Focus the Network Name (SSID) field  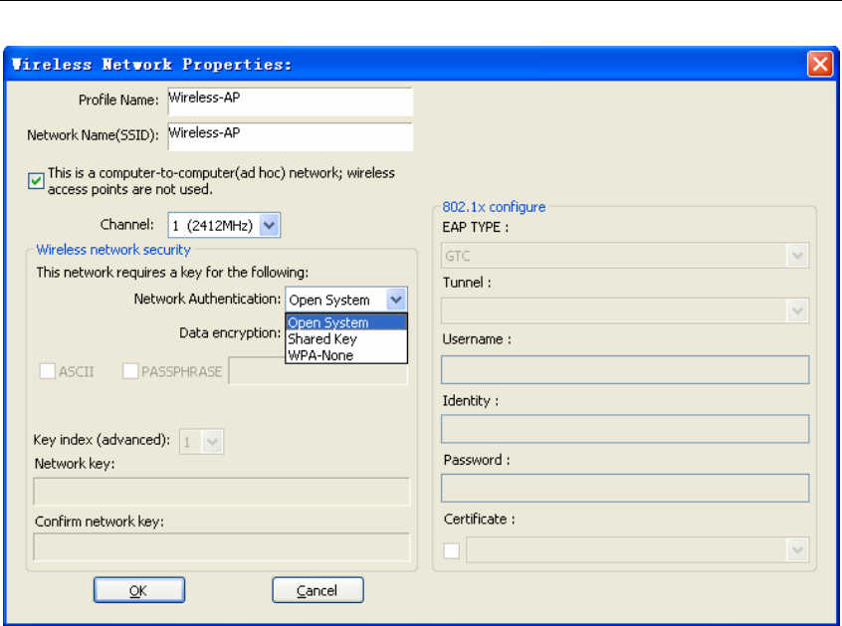(x=289, y=135)
